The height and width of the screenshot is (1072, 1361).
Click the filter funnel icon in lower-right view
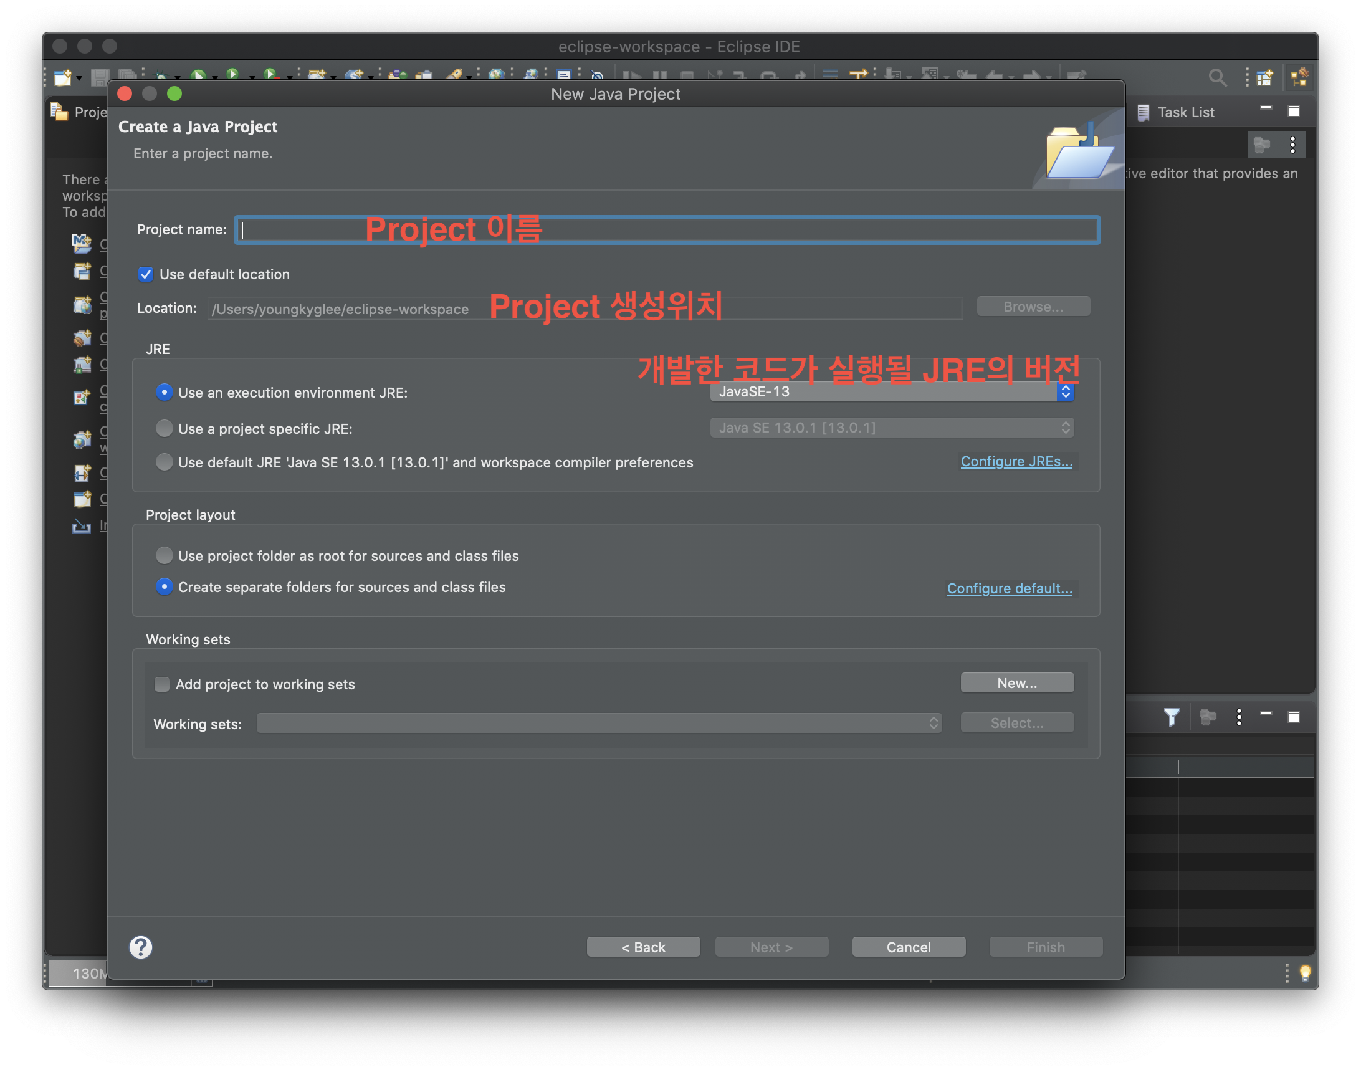tap(1171, 717)
